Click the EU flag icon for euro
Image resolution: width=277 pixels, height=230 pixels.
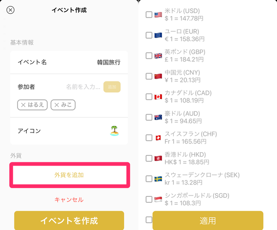(x=158, y=35)
